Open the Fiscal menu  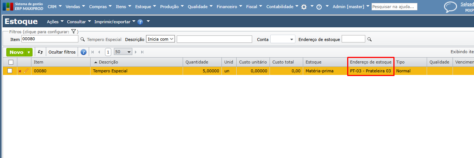254,7
